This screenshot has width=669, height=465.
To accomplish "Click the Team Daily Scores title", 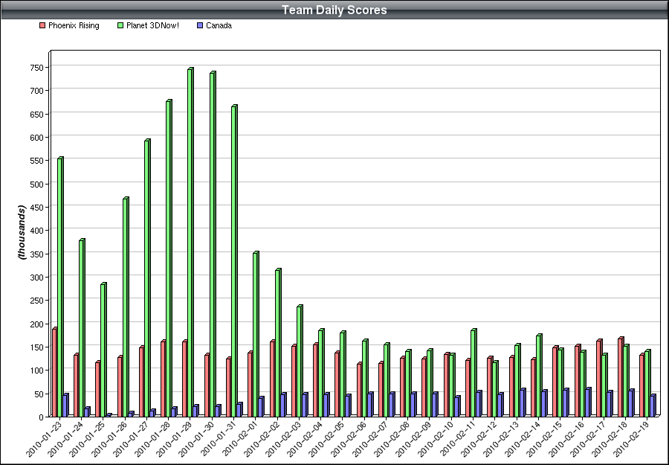I will (x=334, y=10).
